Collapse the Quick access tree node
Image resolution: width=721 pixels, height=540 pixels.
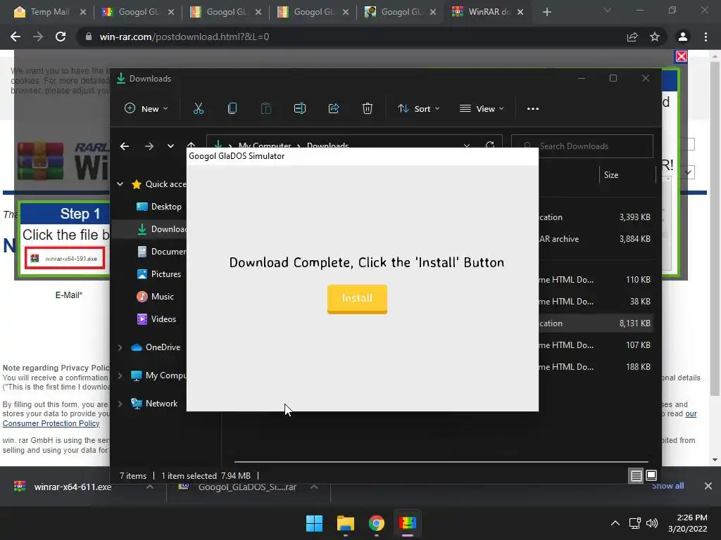point(120,184)
